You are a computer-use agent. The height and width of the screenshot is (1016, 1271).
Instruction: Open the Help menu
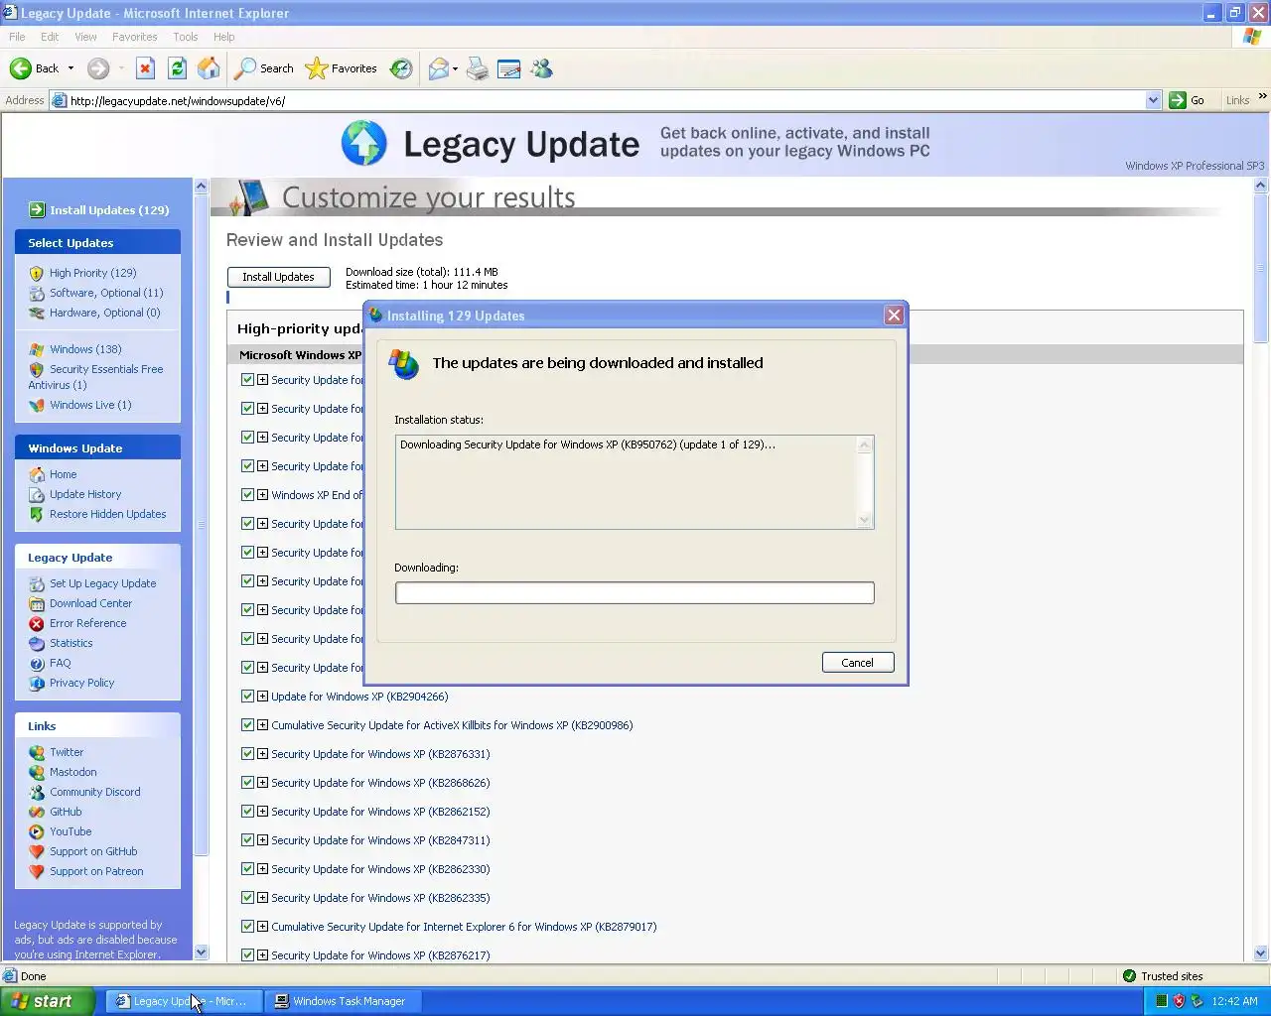tap(223, 37)
